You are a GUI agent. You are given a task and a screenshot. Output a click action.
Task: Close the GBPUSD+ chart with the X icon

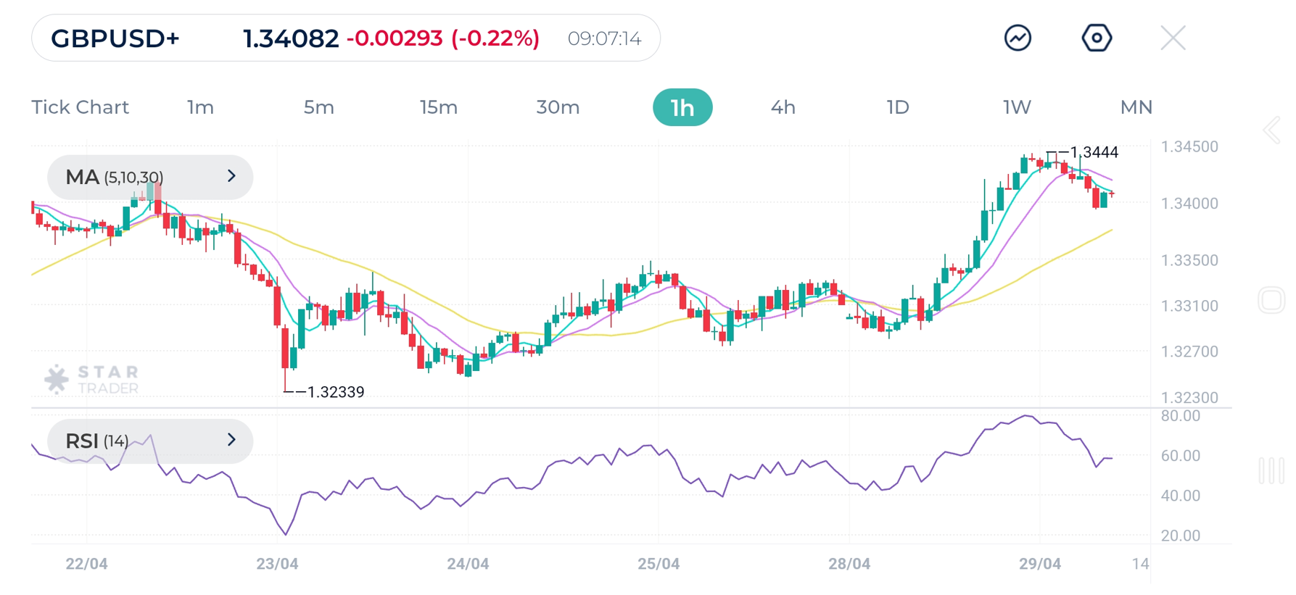(1173, 37)
